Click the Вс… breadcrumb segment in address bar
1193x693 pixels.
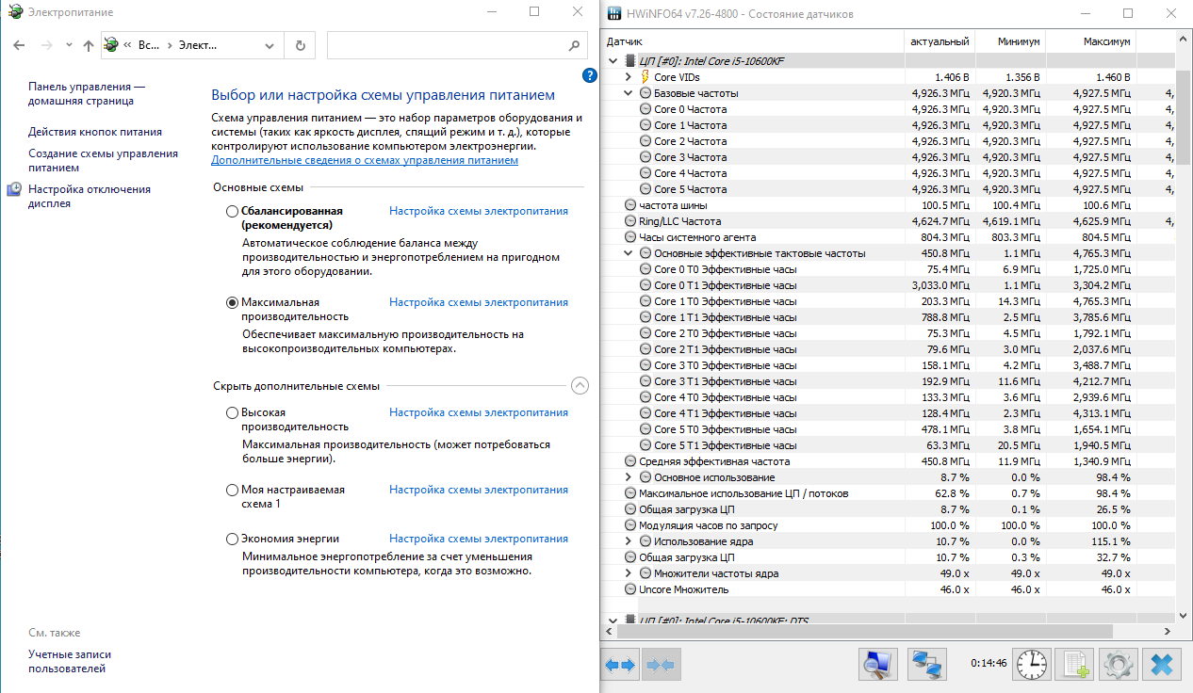tap(148, 45)
